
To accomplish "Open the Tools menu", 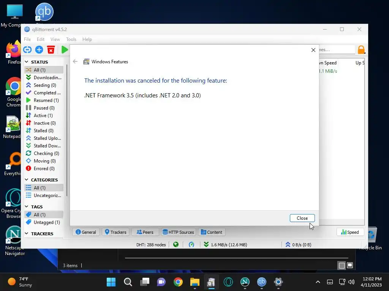I will coord(71,39).
